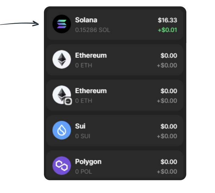Click the purple Polygon icon
Viewport: 215px width, 193px height.
(62, 166)
